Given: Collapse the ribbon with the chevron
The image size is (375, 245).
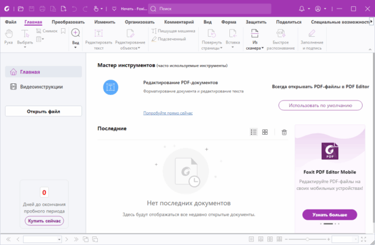Looking at the screenshot, I should coord(370,50).
